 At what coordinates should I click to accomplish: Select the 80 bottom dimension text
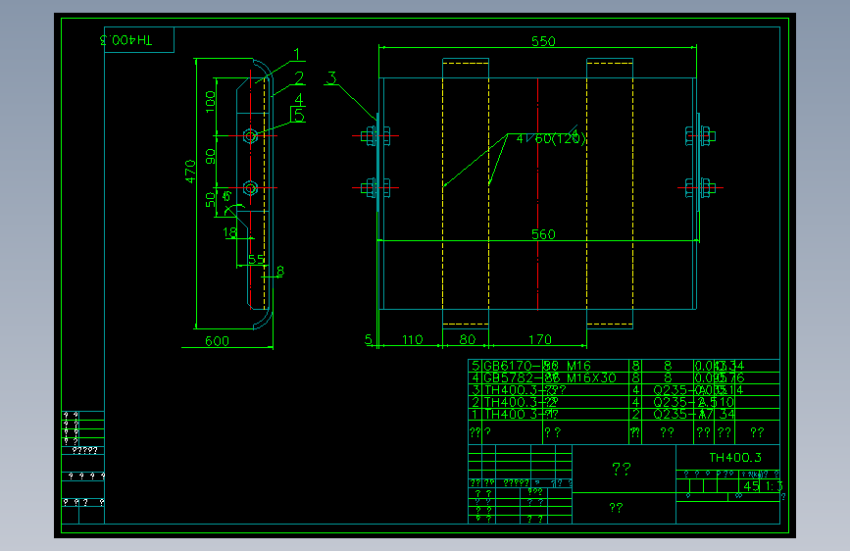click(468, 339)
